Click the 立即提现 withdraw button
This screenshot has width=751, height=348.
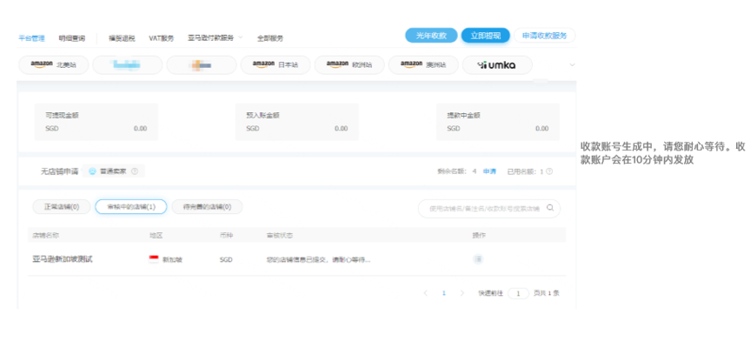click(485, 36)
